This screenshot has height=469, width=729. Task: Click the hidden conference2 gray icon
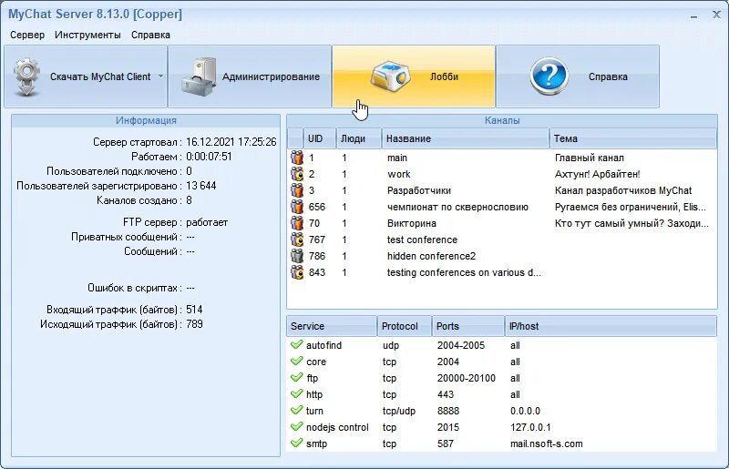click(x=297, y=256)
